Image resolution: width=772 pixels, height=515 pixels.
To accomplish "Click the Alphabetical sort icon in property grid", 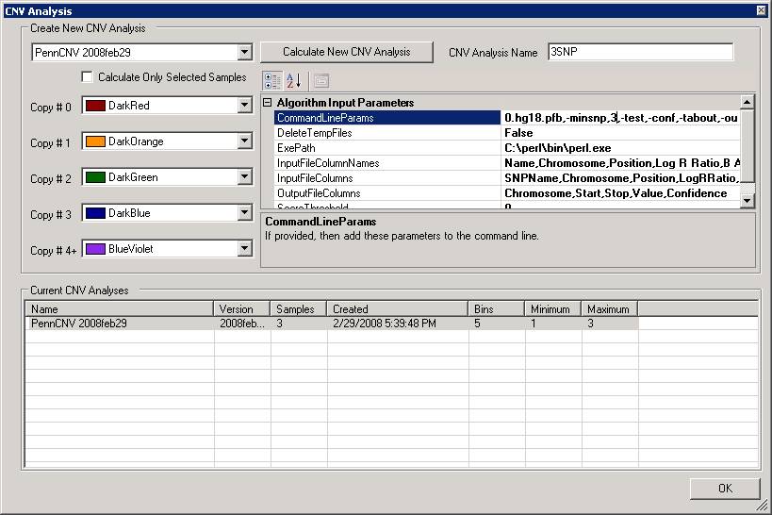I will tap(294, 81).
